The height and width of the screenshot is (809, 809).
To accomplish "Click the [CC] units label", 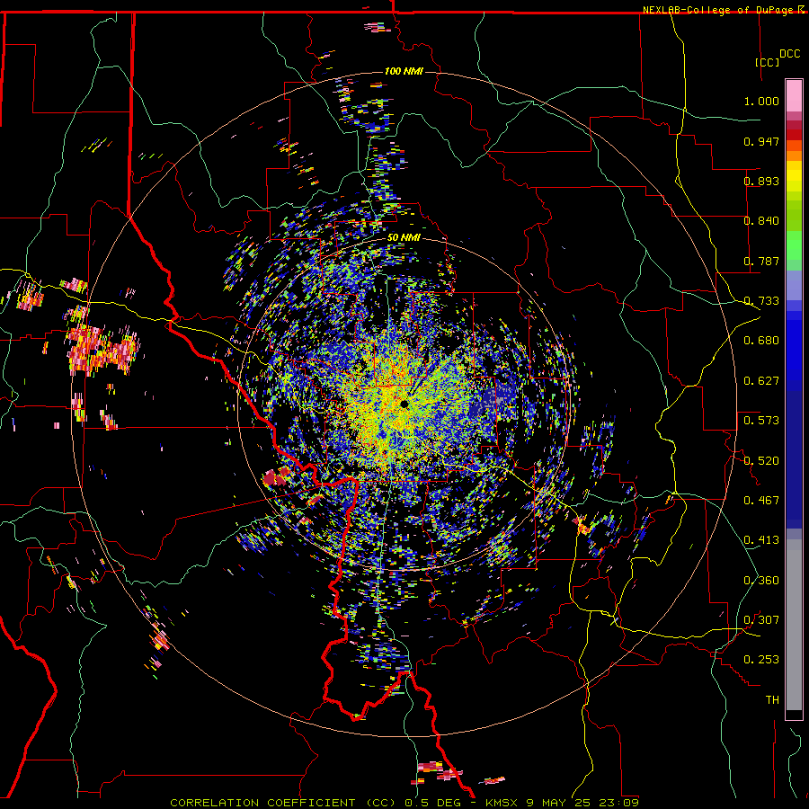I will [768, 62].
